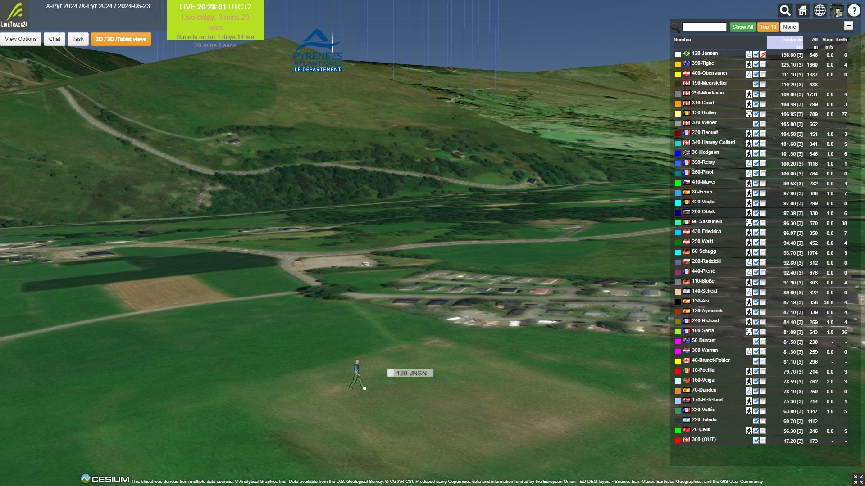This screenshot has width=865, height=486.
Task: Open the Chat tab
Action: [55, 39]
